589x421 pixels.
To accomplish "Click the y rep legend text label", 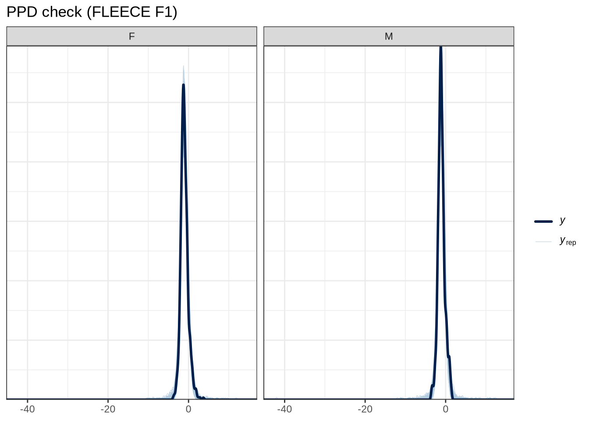I will [x=568, y=241].
